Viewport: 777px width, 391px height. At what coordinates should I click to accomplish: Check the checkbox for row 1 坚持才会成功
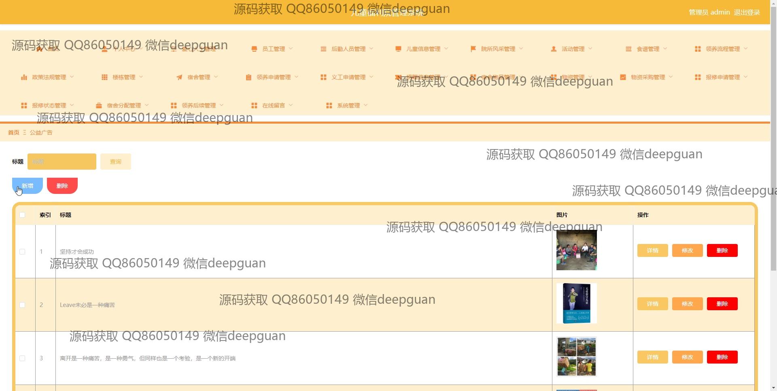pyautogui.click(x=22, y=252)
